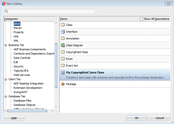Choose the Package item text
The height and width of the screenshot is (124, 174).
(71, 84)
